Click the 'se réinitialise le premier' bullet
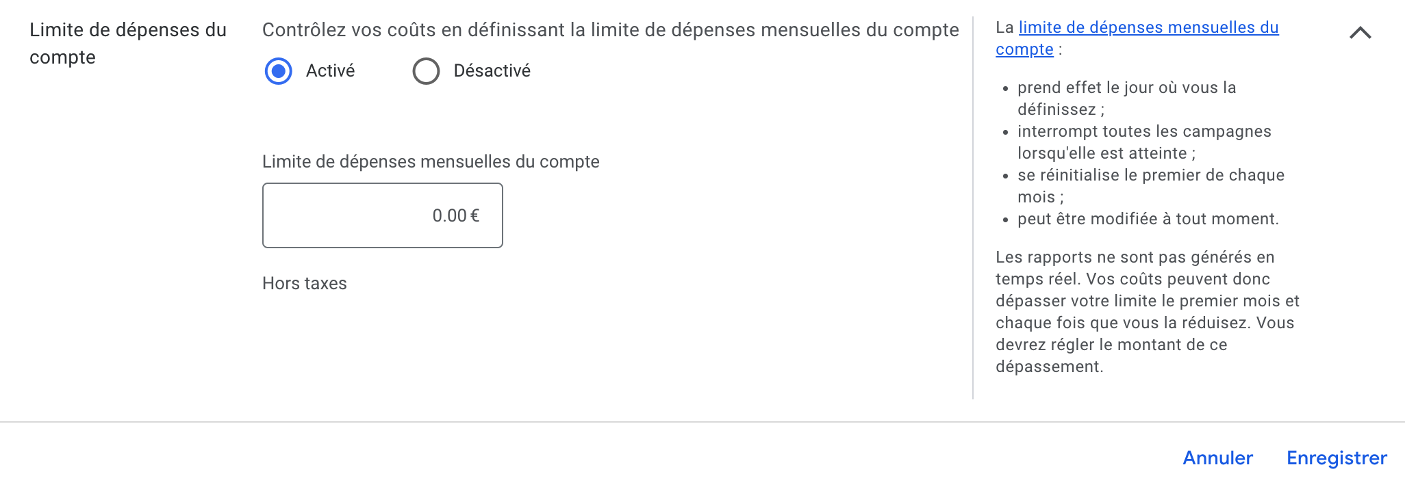 tap(1150, 186)
